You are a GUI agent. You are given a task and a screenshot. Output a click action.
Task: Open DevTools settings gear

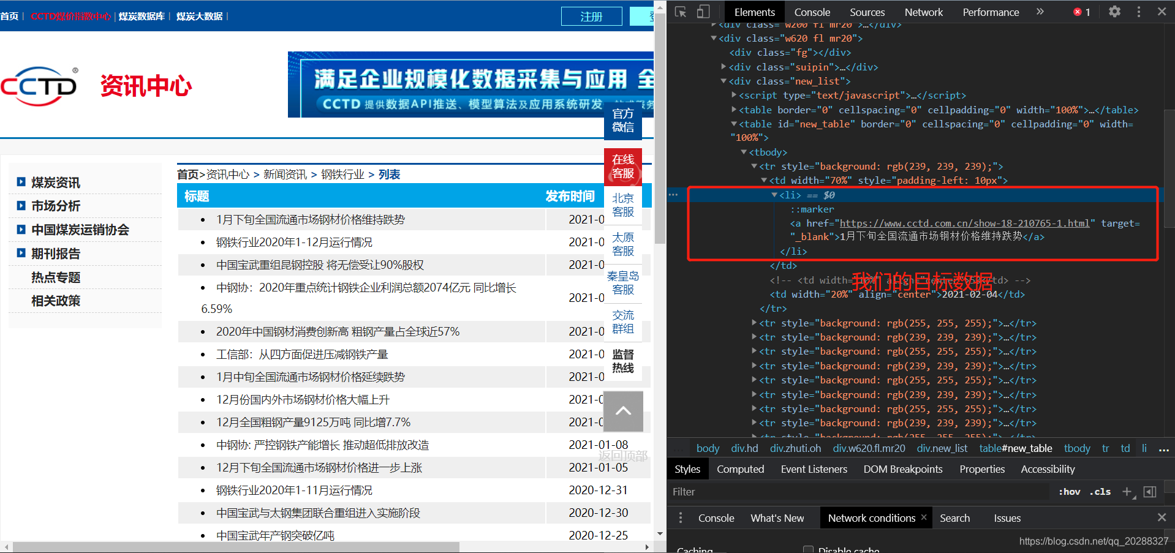coord(1115,12)
